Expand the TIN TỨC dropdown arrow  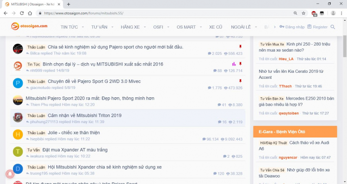pyautogui.click(x=83, y=27)
